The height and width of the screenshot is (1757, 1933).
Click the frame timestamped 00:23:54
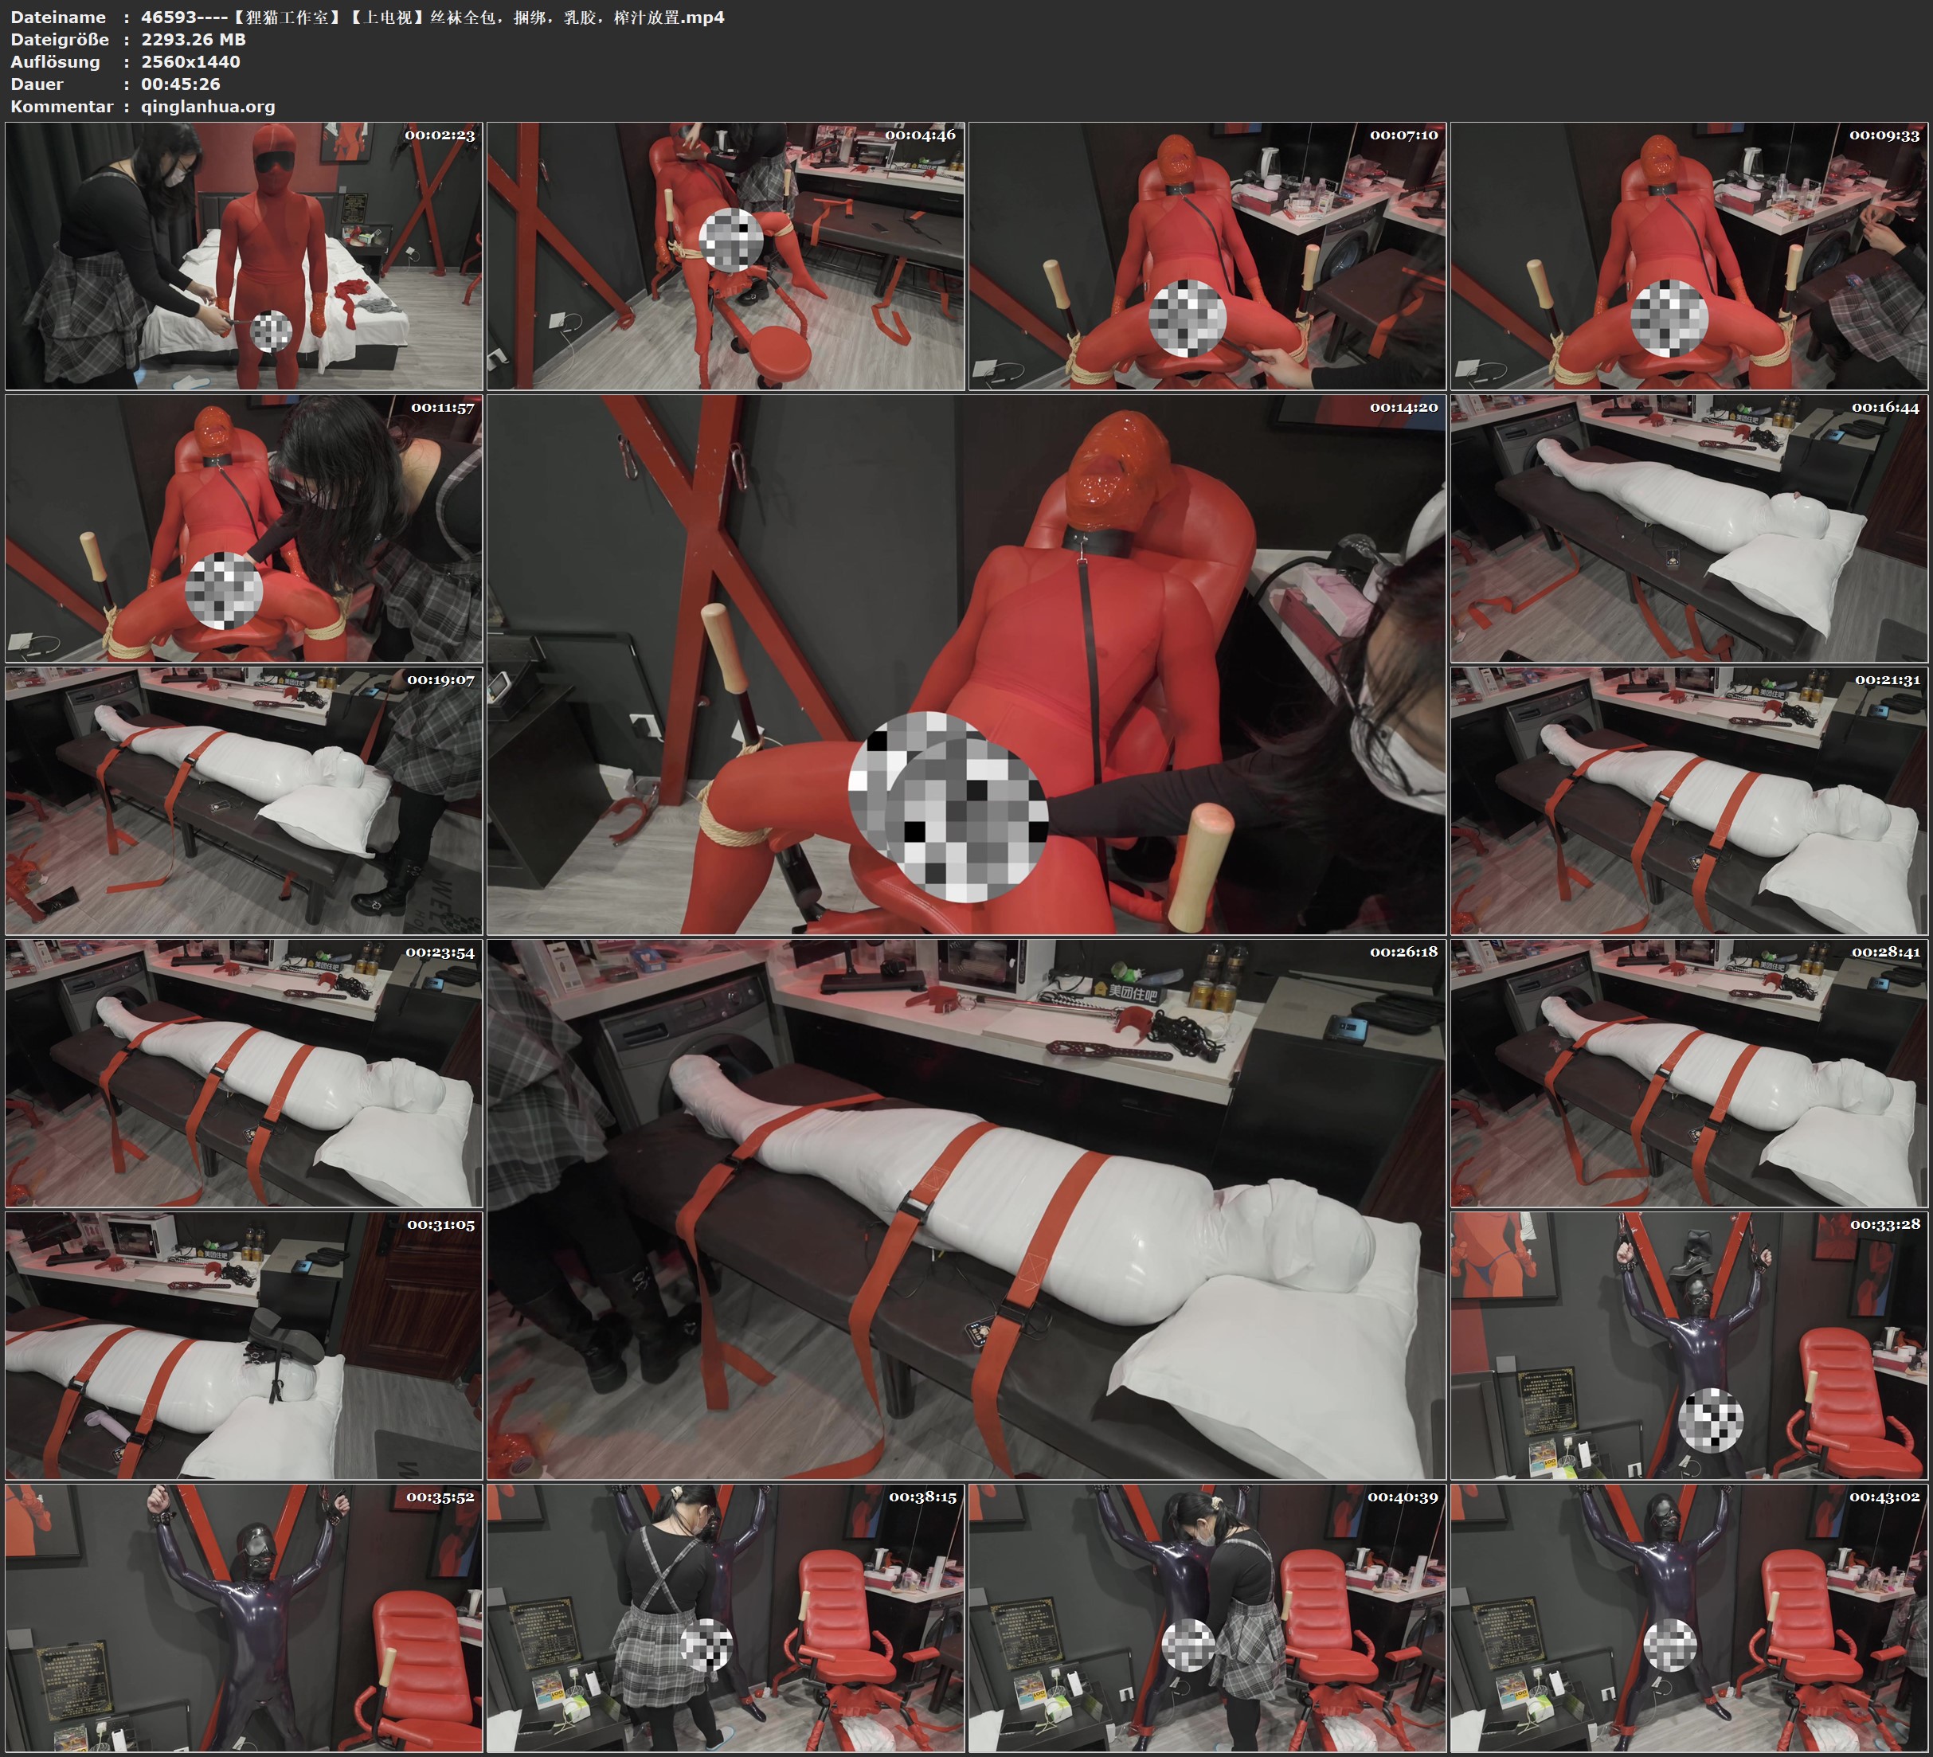coord(244,1073)
